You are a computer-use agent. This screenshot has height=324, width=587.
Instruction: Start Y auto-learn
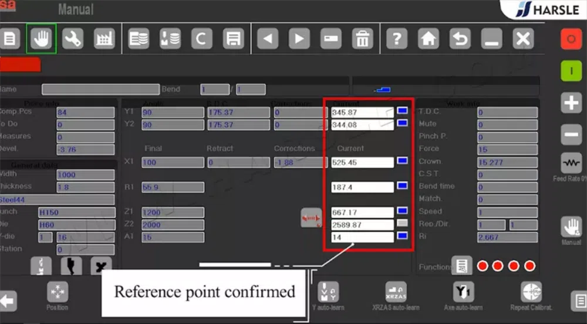(328, 292)
